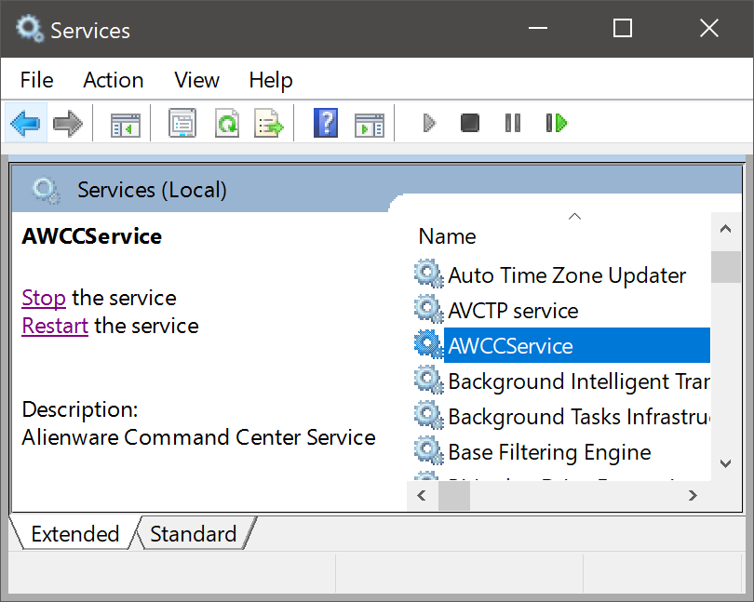Image resolution: width=754 pixels, height=602 pixels.
Task: Select the Base Filtering Engine service
Action: point(549,452)
